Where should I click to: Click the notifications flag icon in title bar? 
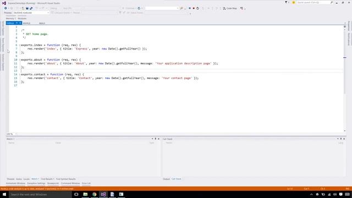(286, 2)
